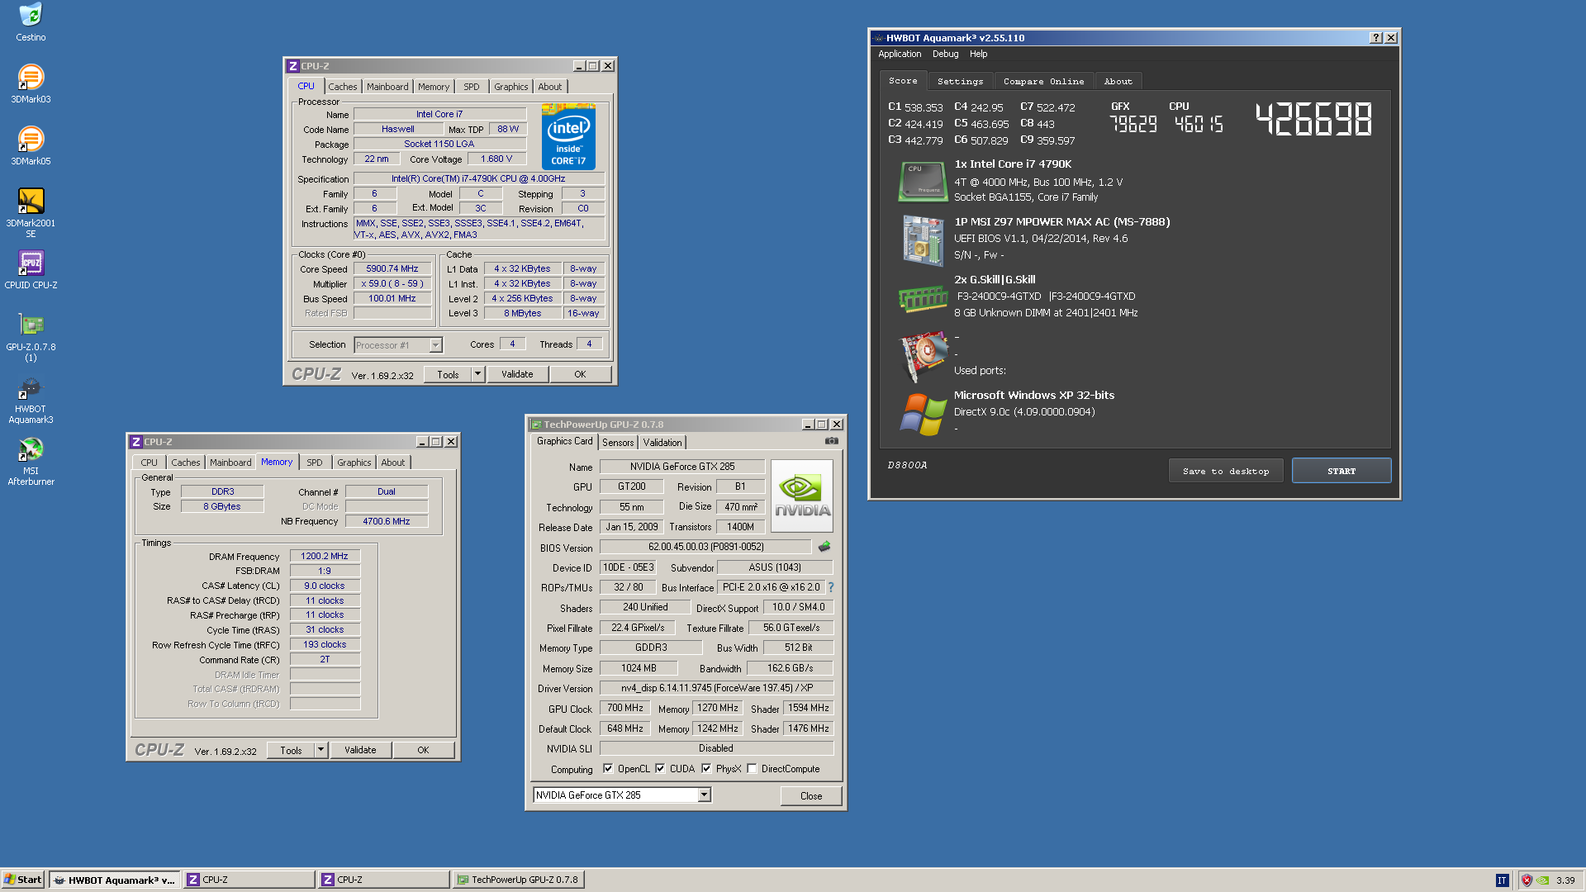Click the language indicator IT in tray
This screenshot has width=1586, height=892.
[1502, 880]
